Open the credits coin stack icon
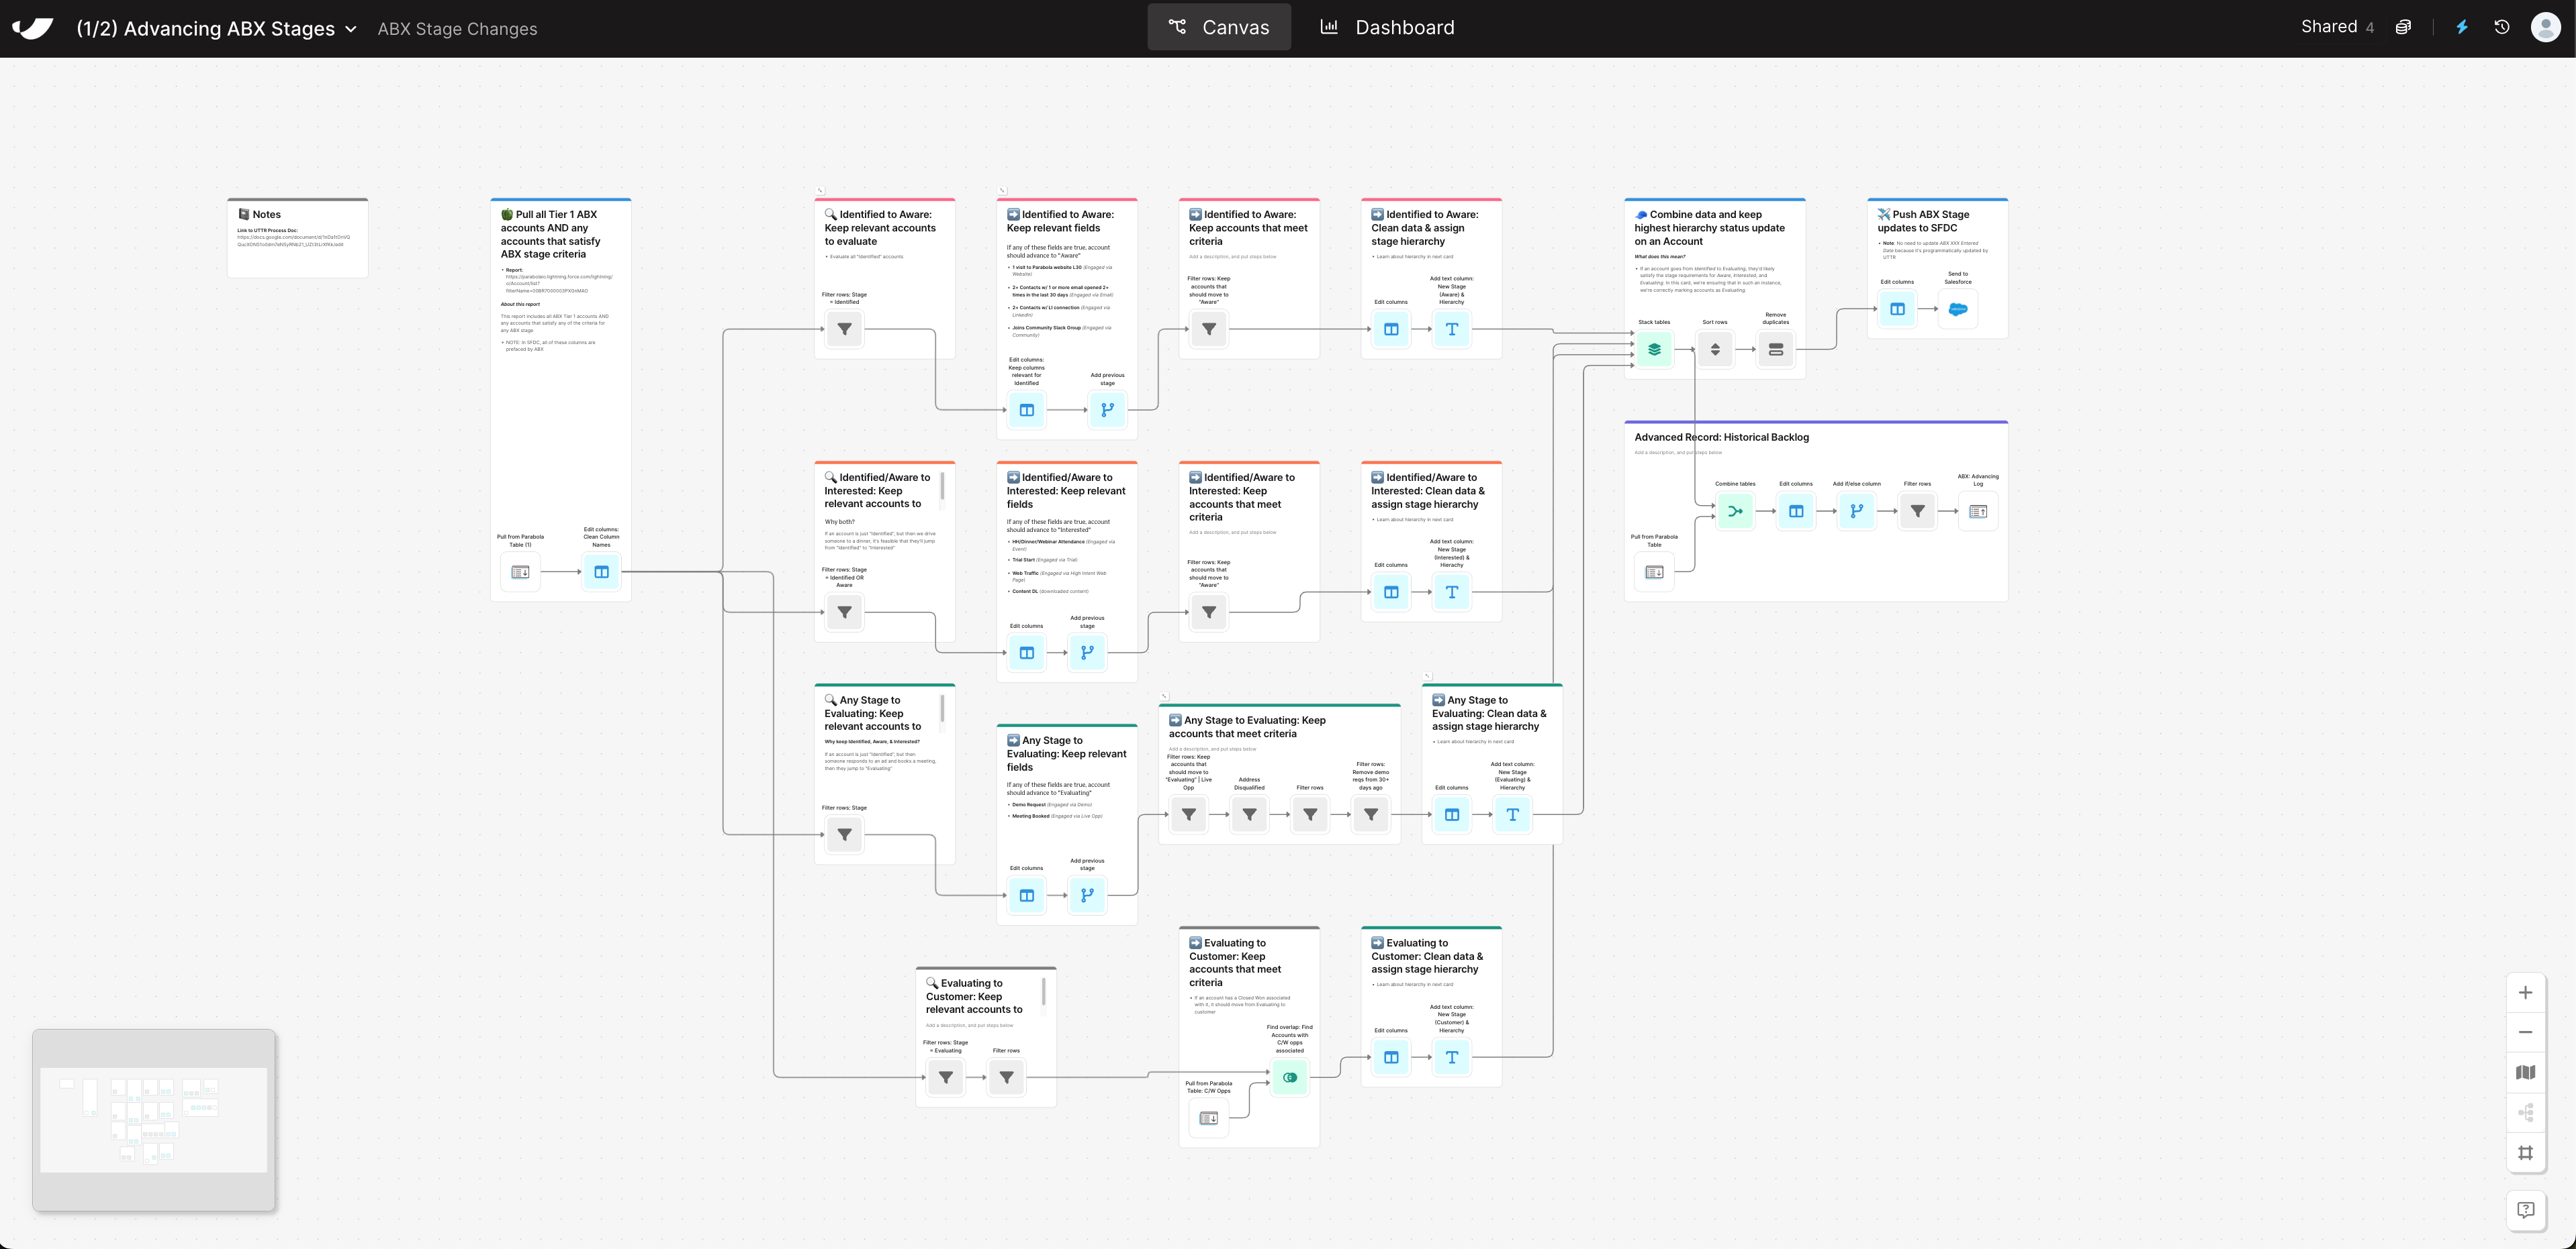This screenshot has width=2576, height=1249. (x=2403, y=27)
